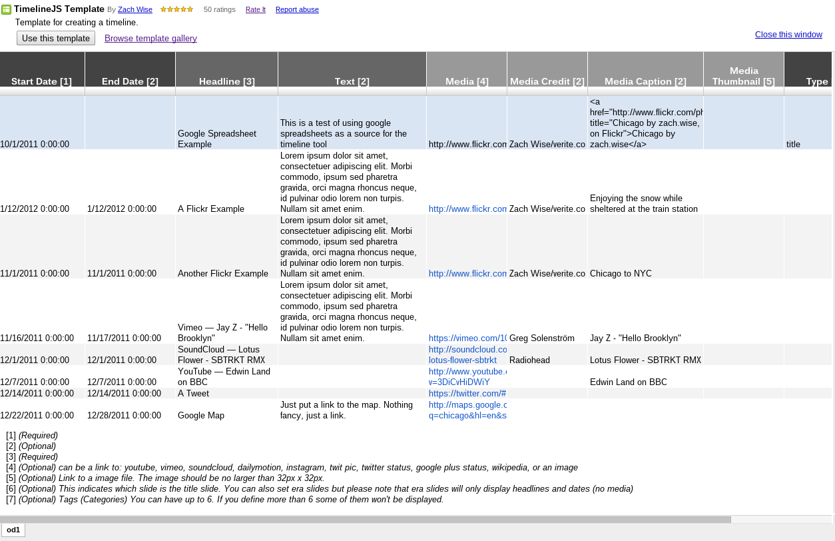835x541 pixels.
Task: Click the Radiohead media credit cell
Action: (547, 354)
